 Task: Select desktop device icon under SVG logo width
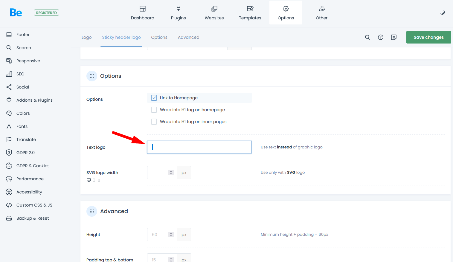click(x=89, y=180)
